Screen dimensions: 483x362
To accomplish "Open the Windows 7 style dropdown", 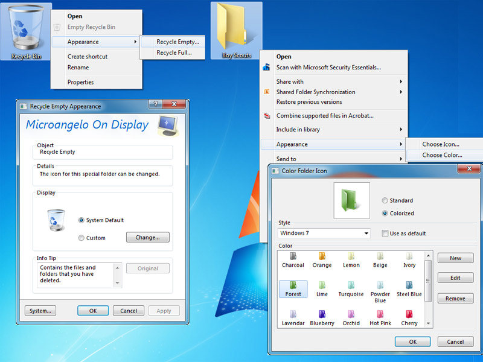I will tap(324, 233).
